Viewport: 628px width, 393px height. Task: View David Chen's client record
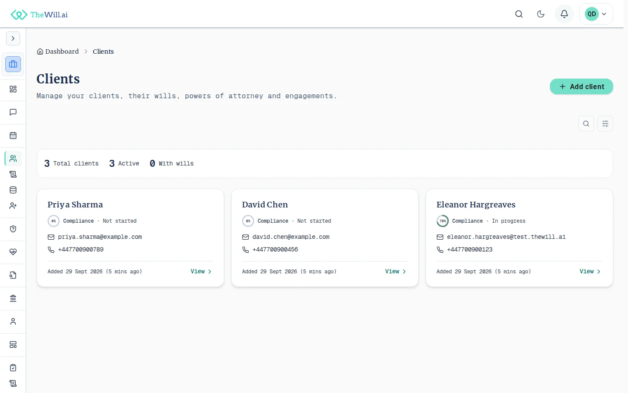point(396,272)
